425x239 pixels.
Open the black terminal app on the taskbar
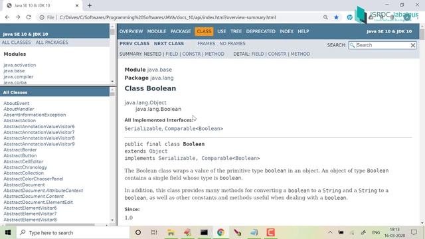point(204,232)
